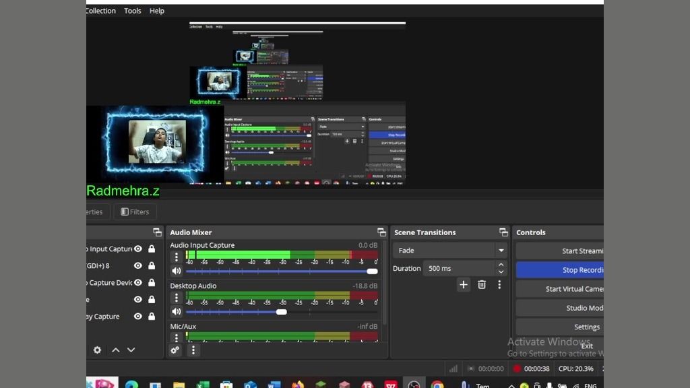Expand the Fade transition dropdown
The height and width of the screenshot is (388, 690).
tap(501, 251)
